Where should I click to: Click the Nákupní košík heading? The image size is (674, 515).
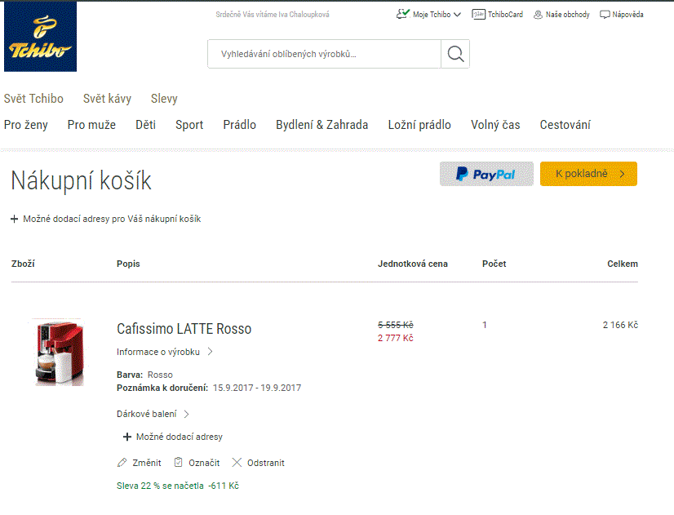click(x=81, y=180)
